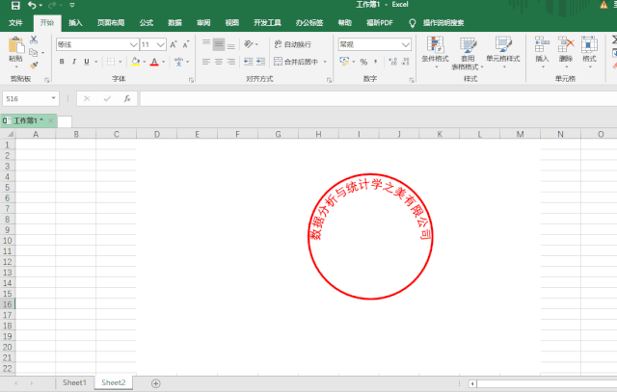
Task: Open the Quick Access Toolbar customize arrow
Action: tap(72, 5)
